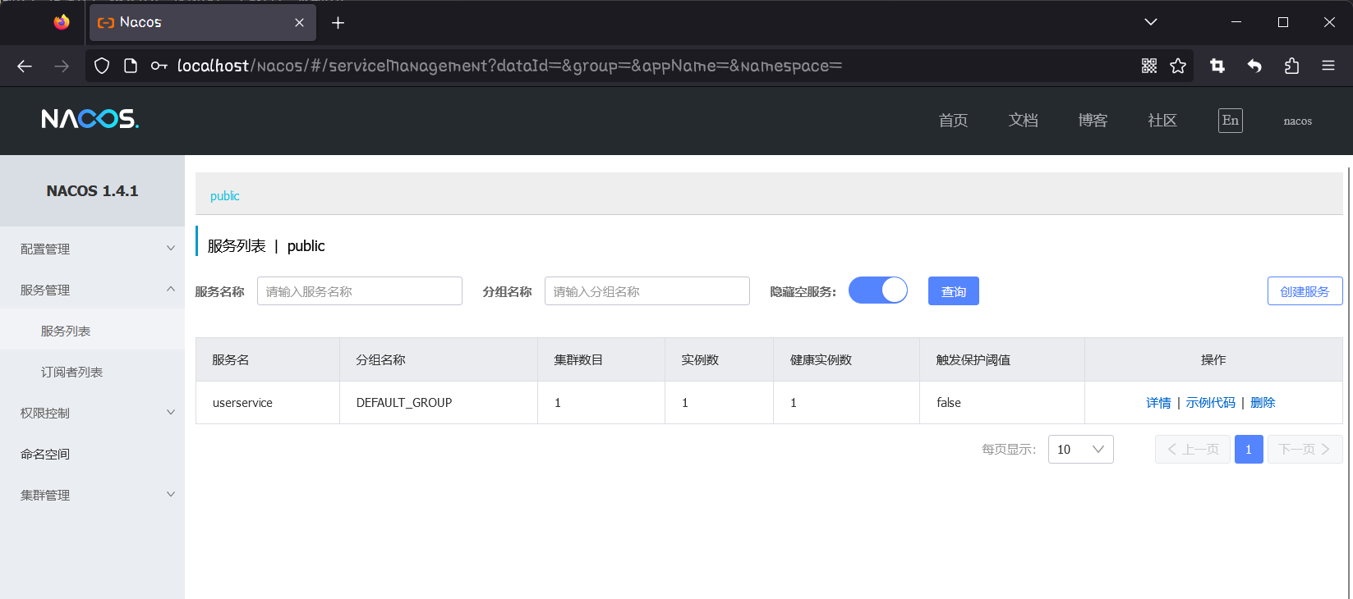Open 示例代码 for userservice

pyautogui.click(x=1210, y=403)
